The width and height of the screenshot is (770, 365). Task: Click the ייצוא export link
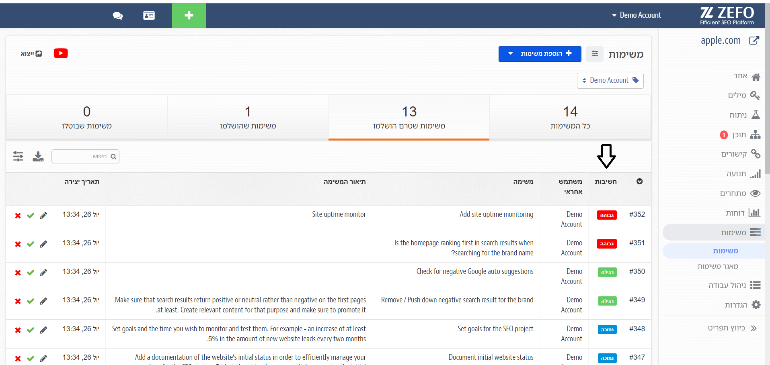click(x=31, y=54)
